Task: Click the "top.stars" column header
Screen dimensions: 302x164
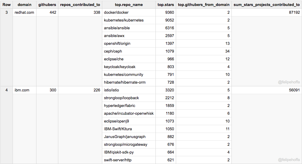Action: pyautogui.click(x=166, y=5)
